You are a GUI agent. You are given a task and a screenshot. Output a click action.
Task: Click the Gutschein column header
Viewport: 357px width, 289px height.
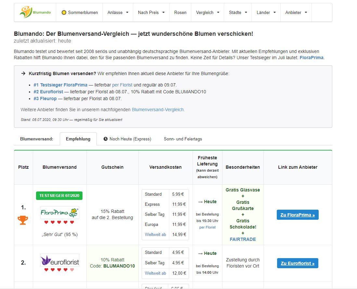tap(112, 167)
